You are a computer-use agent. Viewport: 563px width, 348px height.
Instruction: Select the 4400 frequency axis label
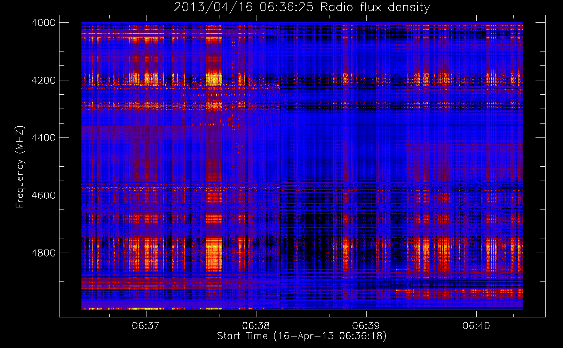pyautogui.click(x=43, y=138)
